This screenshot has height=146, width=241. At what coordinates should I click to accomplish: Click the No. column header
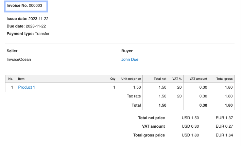11,79
